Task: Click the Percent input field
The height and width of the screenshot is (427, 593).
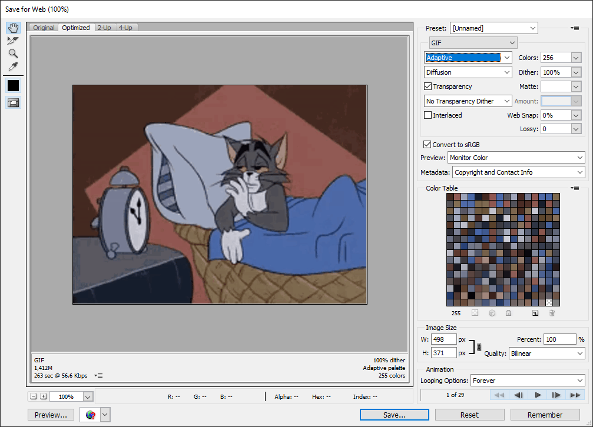Action: point(559,339)
